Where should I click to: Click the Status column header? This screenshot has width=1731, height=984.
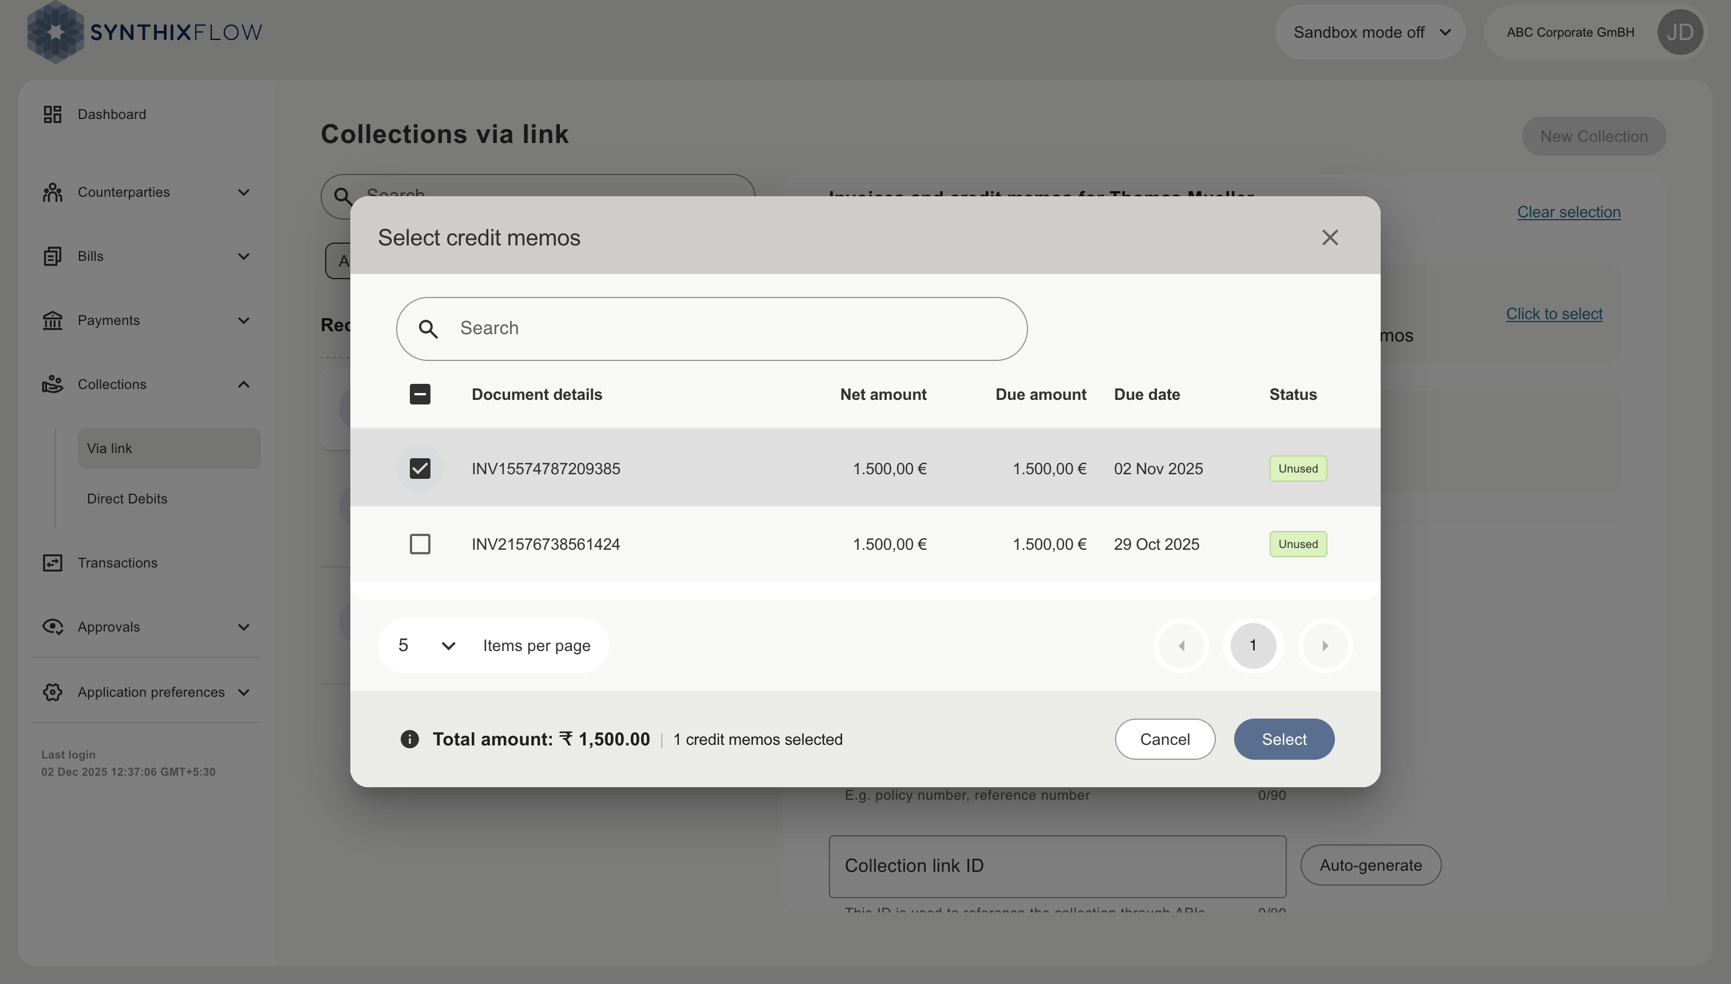point(1293,394)
